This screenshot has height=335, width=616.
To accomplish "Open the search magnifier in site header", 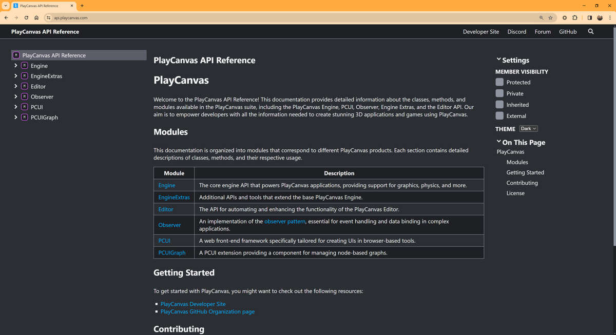I will point(590,31).
